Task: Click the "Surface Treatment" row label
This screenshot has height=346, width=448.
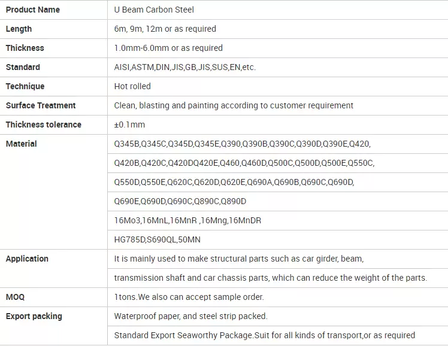Action: 41,105
